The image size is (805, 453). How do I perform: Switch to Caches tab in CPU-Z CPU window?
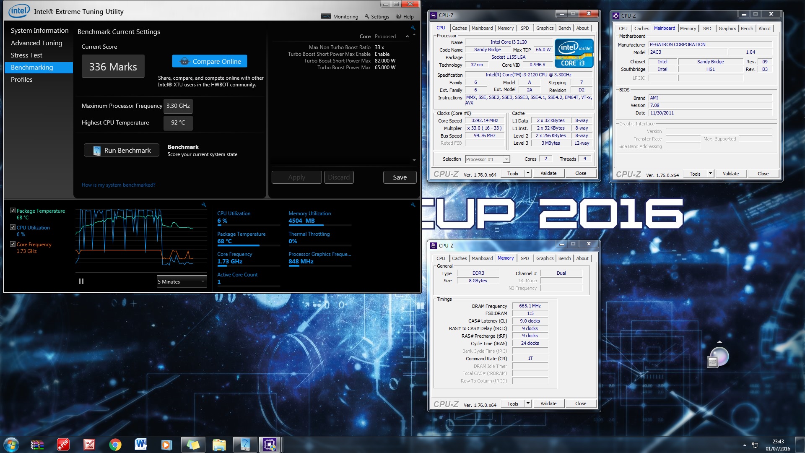[459, 28]
